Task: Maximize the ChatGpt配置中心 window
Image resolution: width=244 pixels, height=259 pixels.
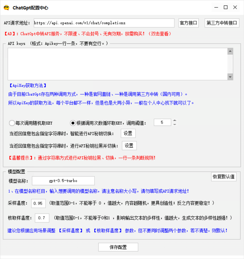Action: (226, 8)
